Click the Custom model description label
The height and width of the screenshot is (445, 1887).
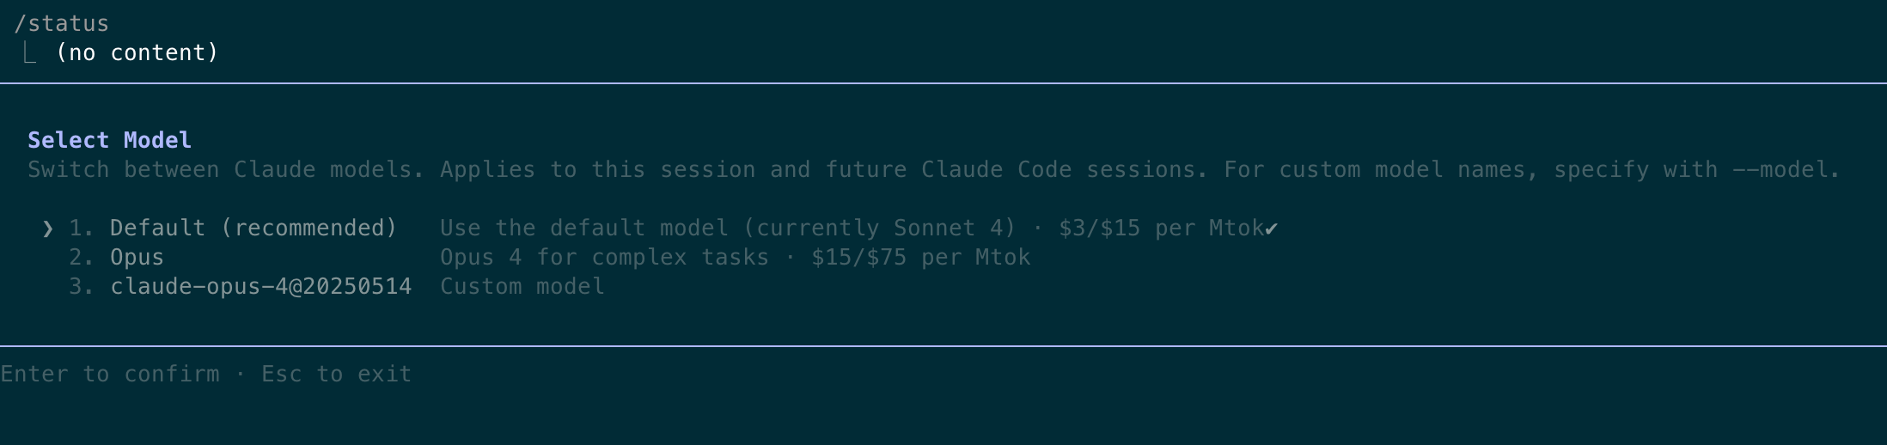pyautogui.click(x=522, y=287)
